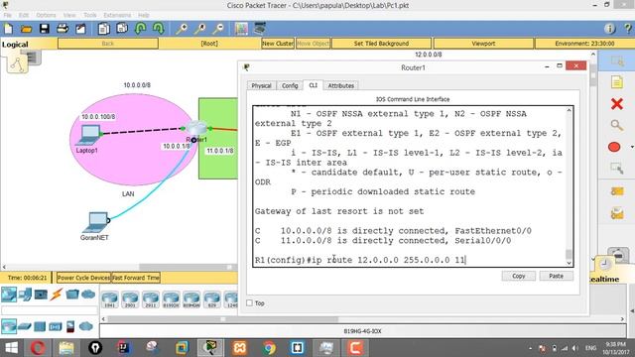Create a new Packet Tracer file
The height and width of the screenshot is (357, 635).
pos(8,29)
